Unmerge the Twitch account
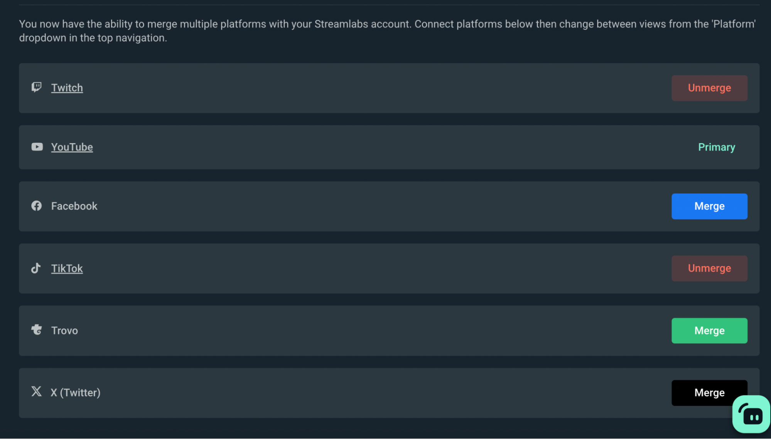771x439 pixels. pos(709,88)
